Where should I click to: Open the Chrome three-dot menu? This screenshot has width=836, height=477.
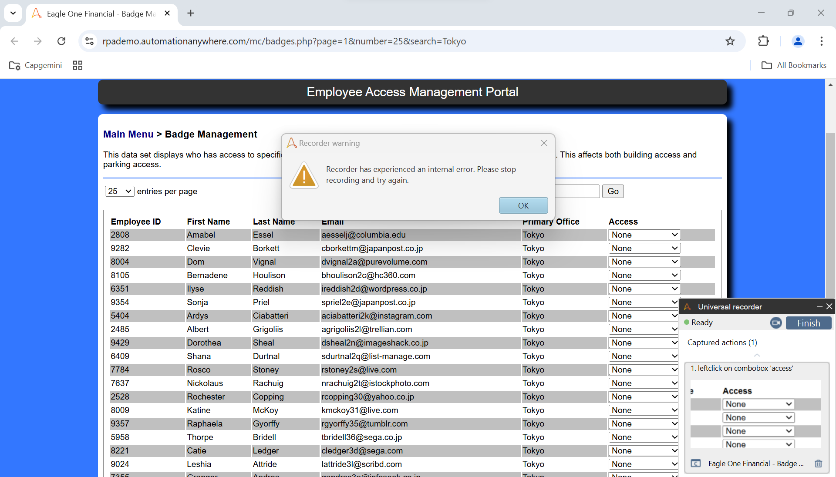822,41
